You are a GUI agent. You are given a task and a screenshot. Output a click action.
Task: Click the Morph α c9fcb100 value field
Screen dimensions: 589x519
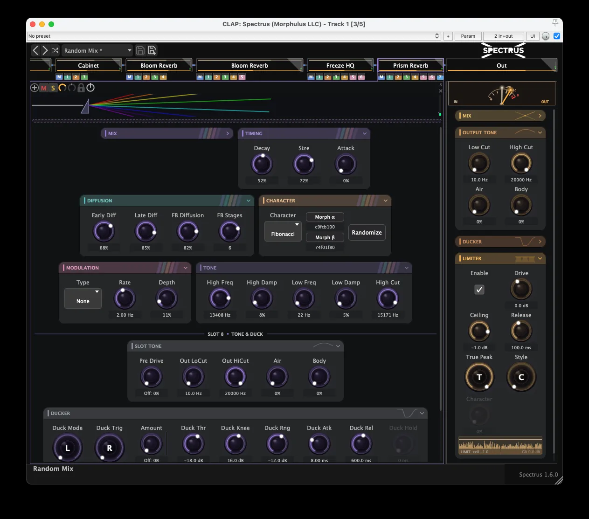pos(325,227)
